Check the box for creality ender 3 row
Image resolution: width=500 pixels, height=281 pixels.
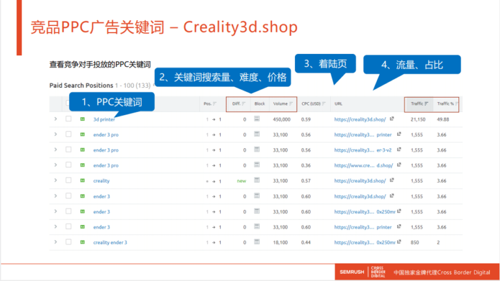coord(68,243)
